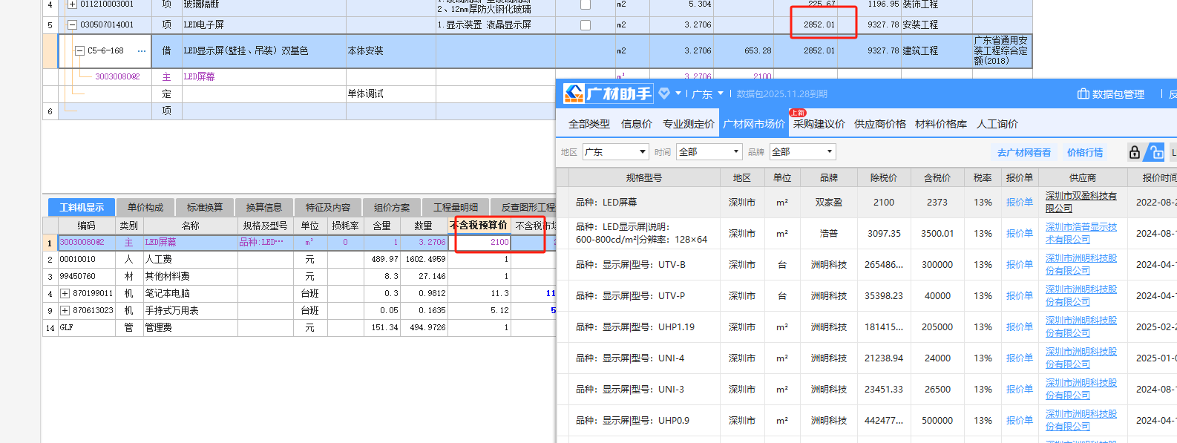This screenshot has height=443, width=1177.
Task: Open 报价单 link for 浩普 row
Action: point(1019,233)
